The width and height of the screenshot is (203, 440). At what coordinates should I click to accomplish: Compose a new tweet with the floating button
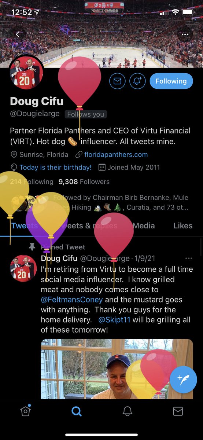coord(183,379)
